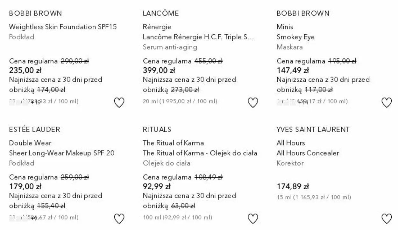Heart the Rituals Karma body oil
Viewport: 398px width, 230px height.
pyautogui.click(x=253, y=219)
